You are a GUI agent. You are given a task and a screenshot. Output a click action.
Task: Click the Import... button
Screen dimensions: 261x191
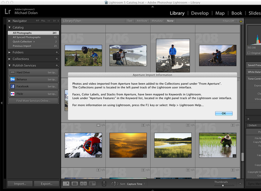tap(20, 184)
